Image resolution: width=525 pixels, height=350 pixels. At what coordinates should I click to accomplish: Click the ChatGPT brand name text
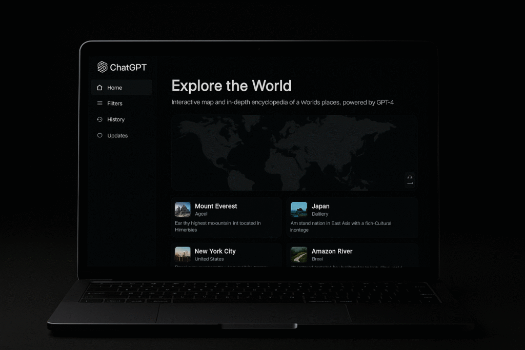click(128, 67)
